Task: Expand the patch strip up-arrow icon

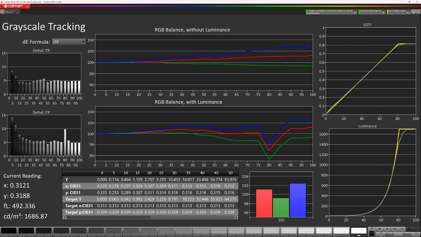Action: [372, 229]
